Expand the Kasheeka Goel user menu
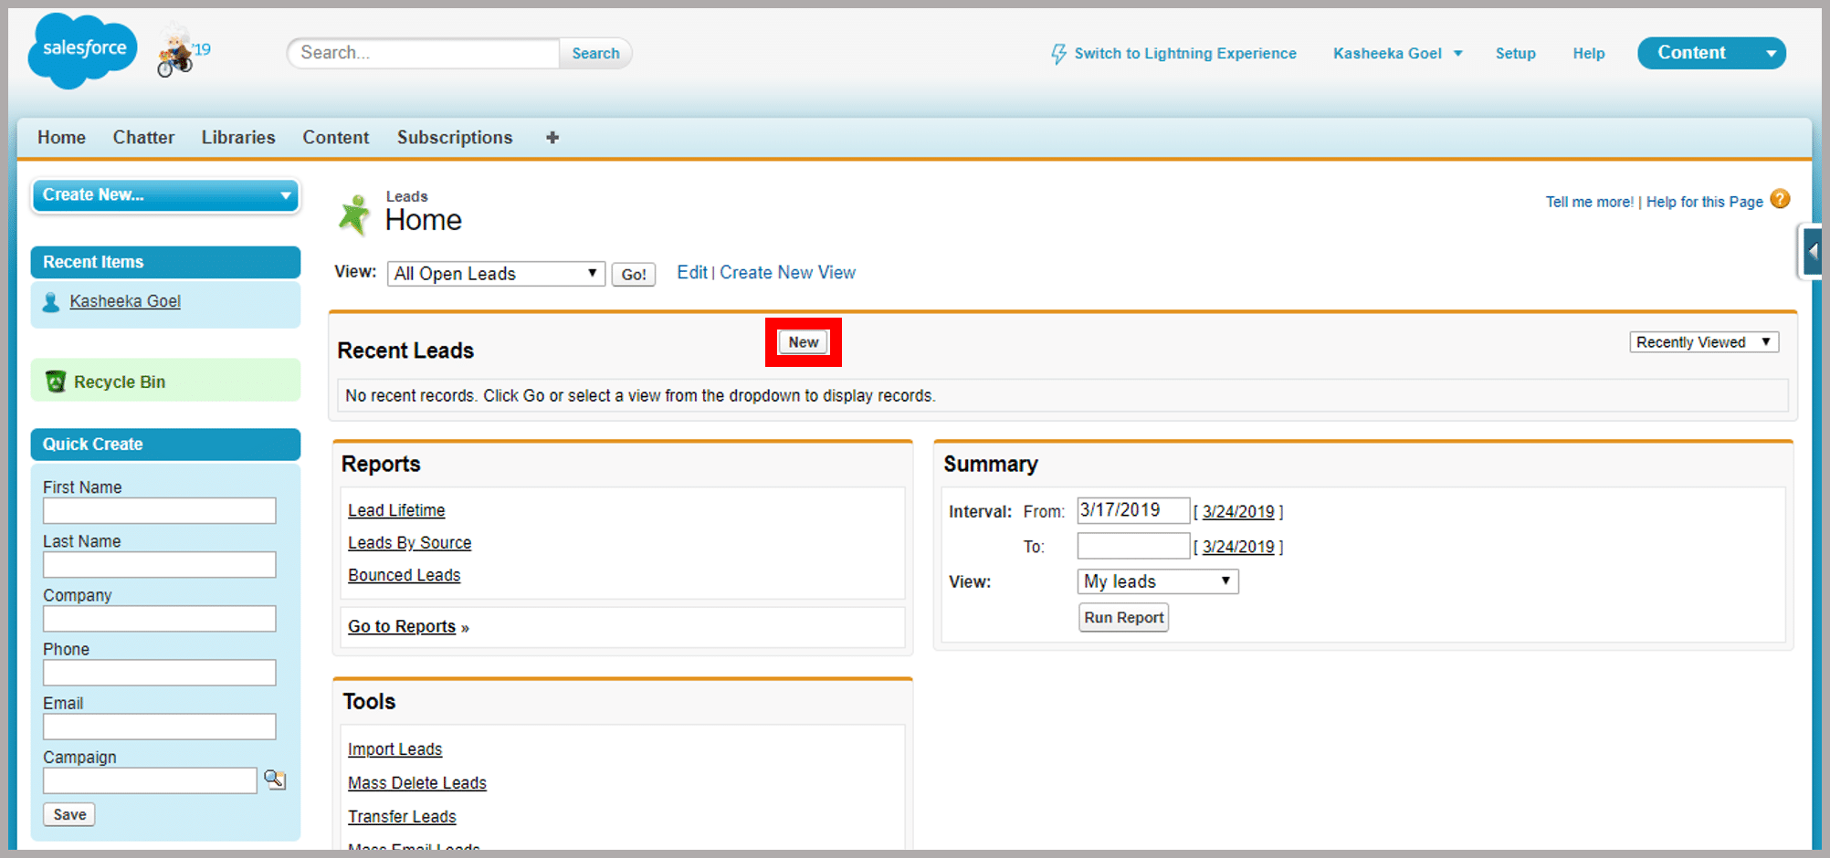Image resolution: width=1830 pixels, height=858 pixels. point(1458,54)
